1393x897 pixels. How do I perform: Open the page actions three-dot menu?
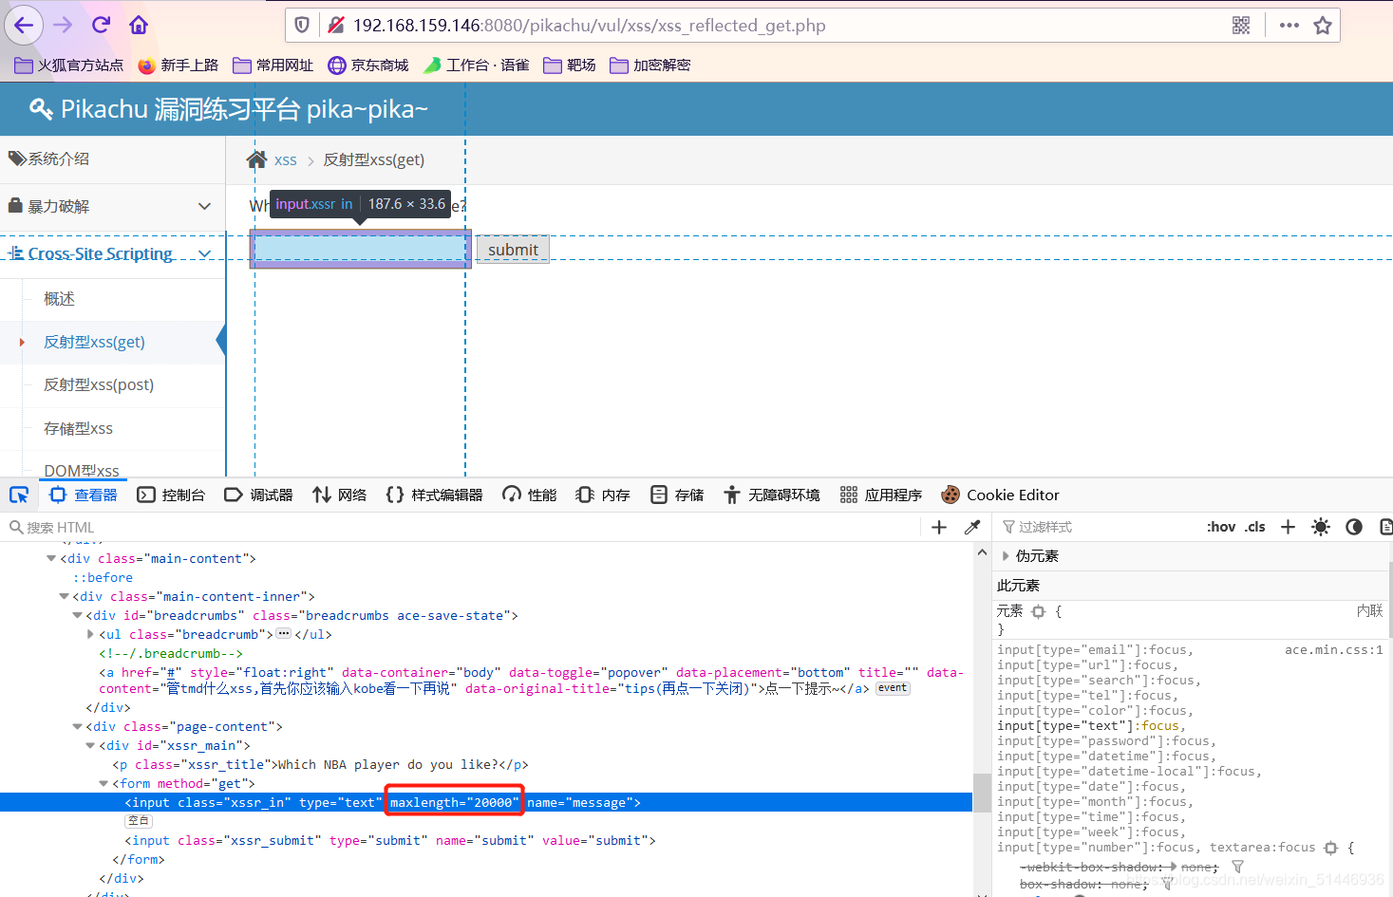1289,26
